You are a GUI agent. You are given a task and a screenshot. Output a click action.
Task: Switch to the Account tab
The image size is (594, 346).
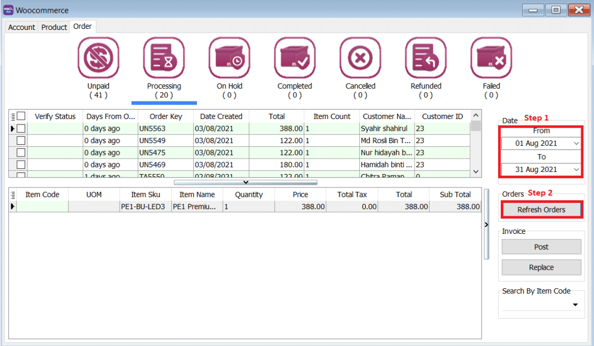22,27
